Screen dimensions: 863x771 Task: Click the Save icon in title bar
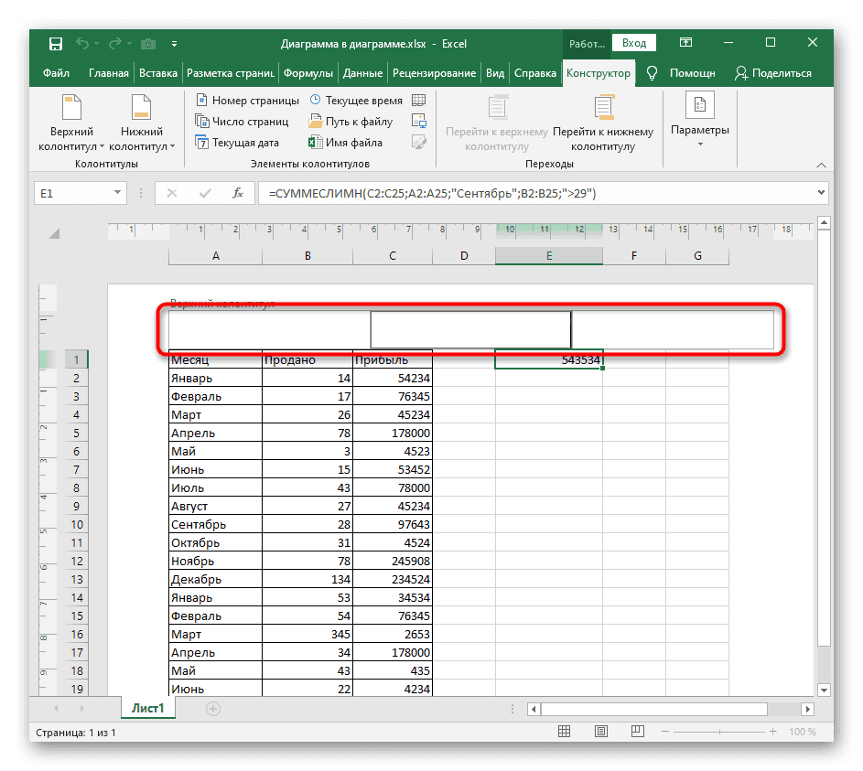56,43
